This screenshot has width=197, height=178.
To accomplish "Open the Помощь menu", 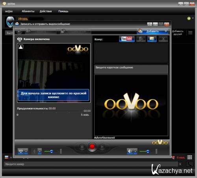I will pyautogui.click(x=63, y=11).
